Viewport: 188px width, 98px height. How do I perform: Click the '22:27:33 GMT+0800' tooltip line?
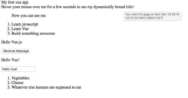click(140, 18)
